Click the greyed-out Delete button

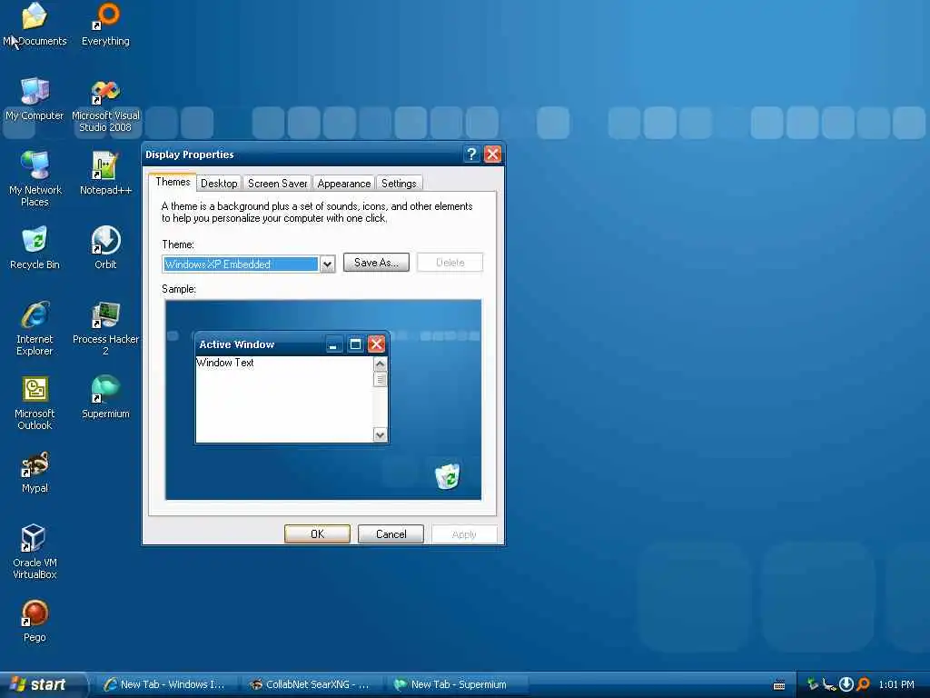tap(450, 263)
